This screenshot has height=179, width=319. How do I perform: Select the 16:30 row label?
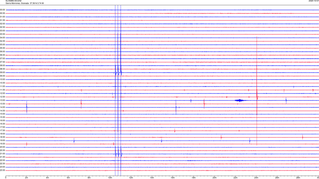pyautogui.click(x=2, y=124)
